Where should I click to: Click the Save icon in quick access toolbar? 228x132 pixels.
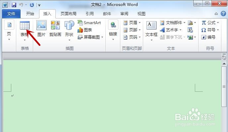tap(14, 5)
